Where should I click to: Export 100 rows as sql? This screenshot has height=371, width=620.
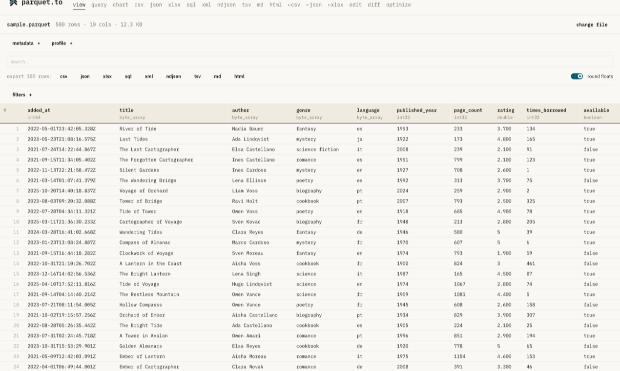[x=128, y=77]
